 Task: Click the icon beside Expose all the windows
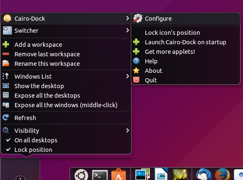click(6, 105)
